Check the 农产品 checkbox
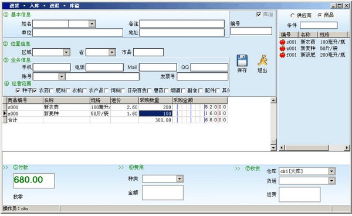This screenshot has width=352, height=216. coord(84,90)
